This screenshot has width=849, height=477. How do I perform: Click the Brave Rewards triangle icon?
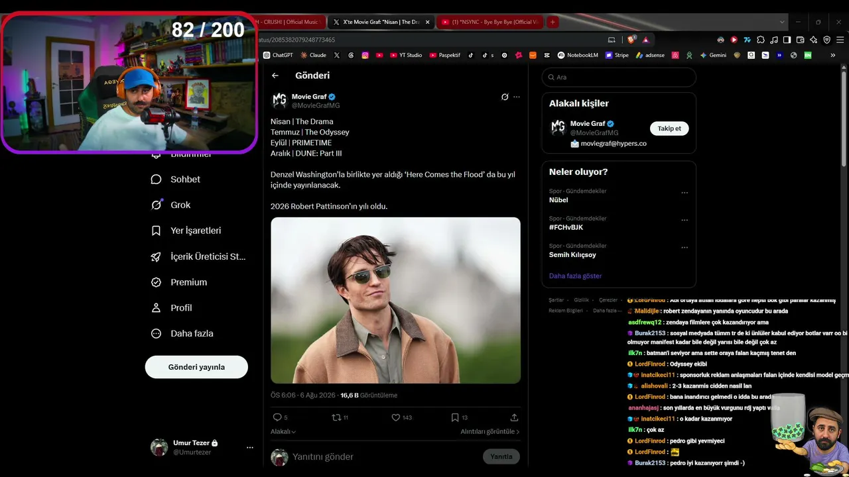645,40
